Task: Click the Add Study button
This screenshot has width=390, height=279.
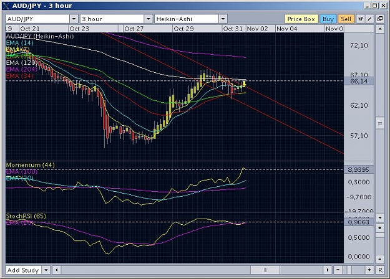Action: tap(23, 270)
